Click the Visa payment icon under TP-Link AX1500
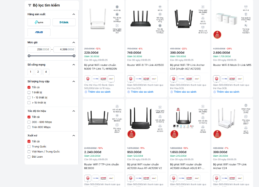 (x=138, y=78)
